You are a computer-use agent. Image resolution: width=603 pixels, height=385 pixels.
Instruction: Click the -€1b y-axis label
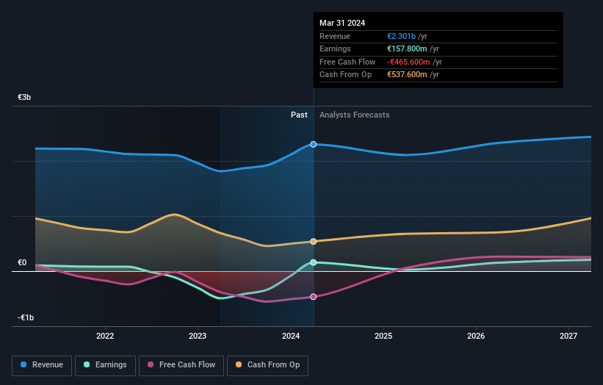click(26, 317)
